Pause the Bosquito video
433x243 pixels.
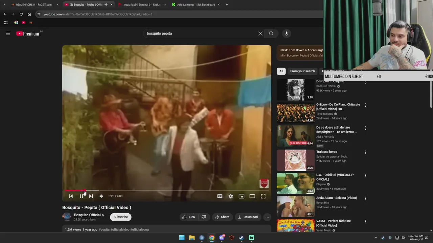pos(81,196)
